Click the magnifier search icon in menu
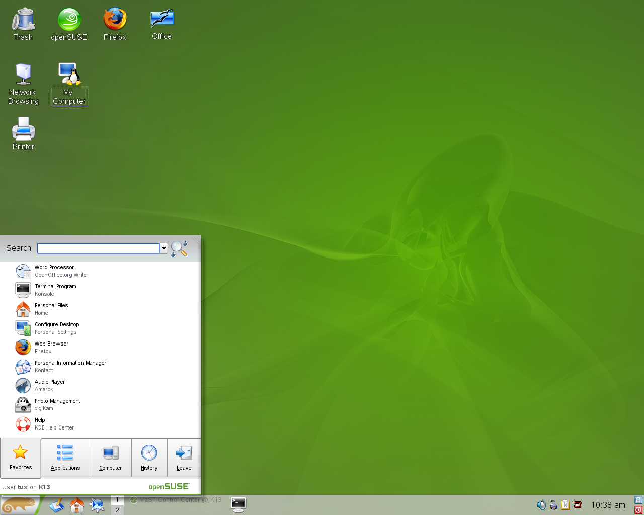 pyautogui.click(x=179, y=248)
